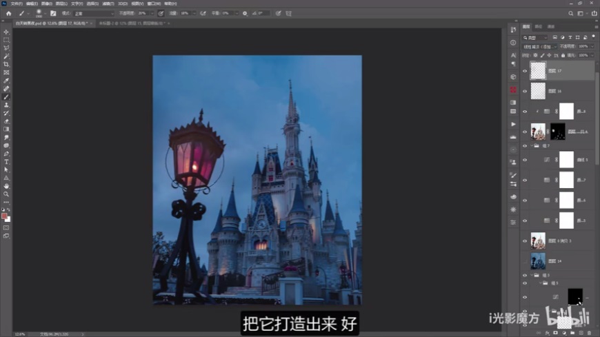The height and width of the screenshot is (337, 600).
Task: Click search icon at top right
Action: (570, 13)
